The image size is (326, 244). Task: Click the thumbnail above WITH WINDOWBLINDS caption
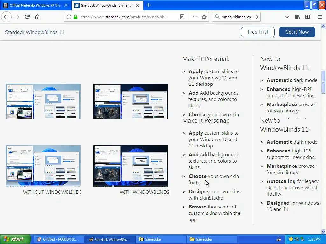click(131, 166)
